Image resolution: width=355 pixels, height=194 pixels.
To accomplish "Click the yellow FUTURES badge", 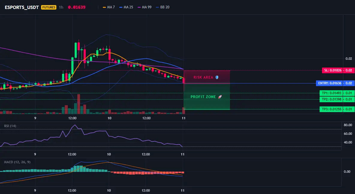I will coord(49,7).
